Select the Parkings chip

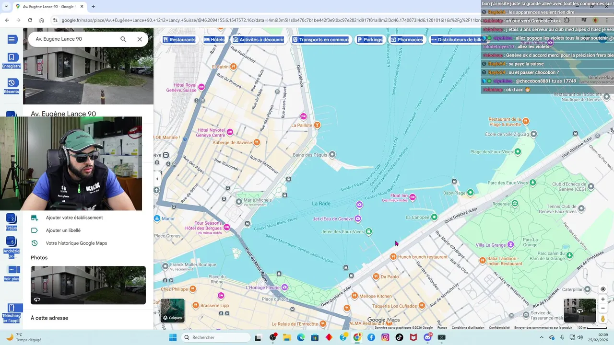[370, 40]
